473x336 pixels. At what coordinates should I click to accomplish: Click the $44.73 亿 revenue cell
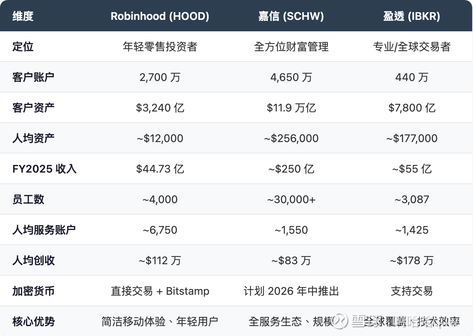160,169
